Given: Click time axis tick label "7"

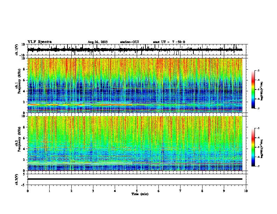Looking at the screenshot, I should pyautogui.click(x=180, y=191).
